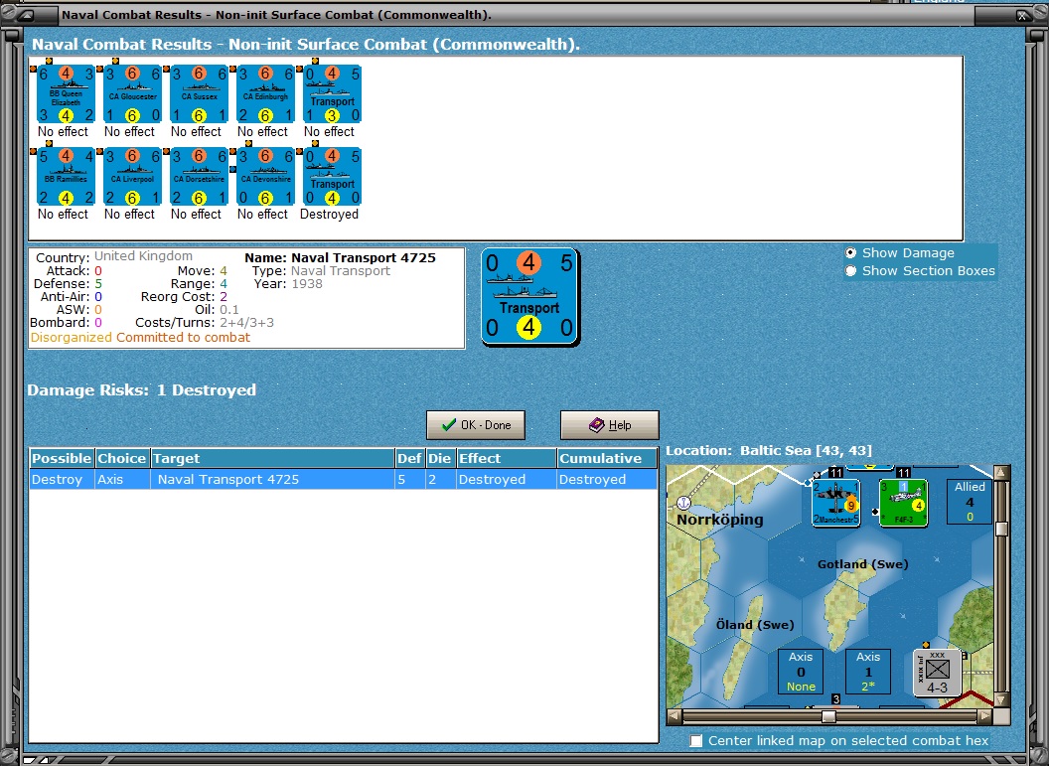Select the BB Ramillies ship counter
Screen dimensions: 1049x766
click(66, 177)
